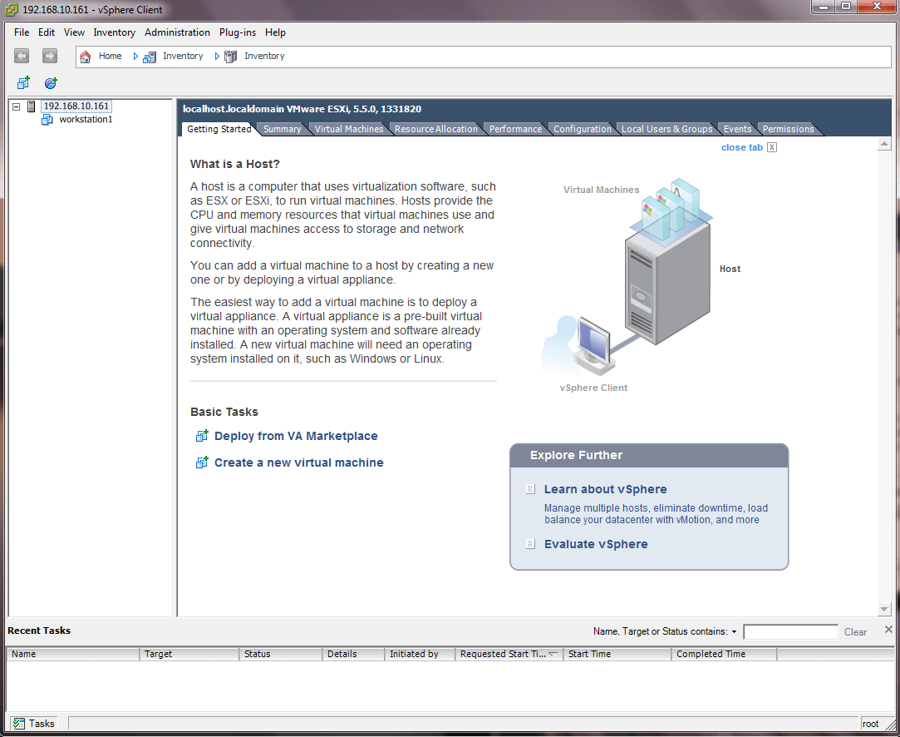900x737 pixels.
Task: Click the scroll down arrow of the Getting Started pane
Action: pyautogui.click(x=885, y=609)
